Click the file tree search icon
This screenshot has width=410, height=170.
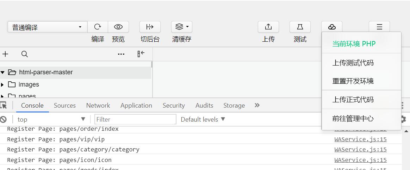click(24, 54)
